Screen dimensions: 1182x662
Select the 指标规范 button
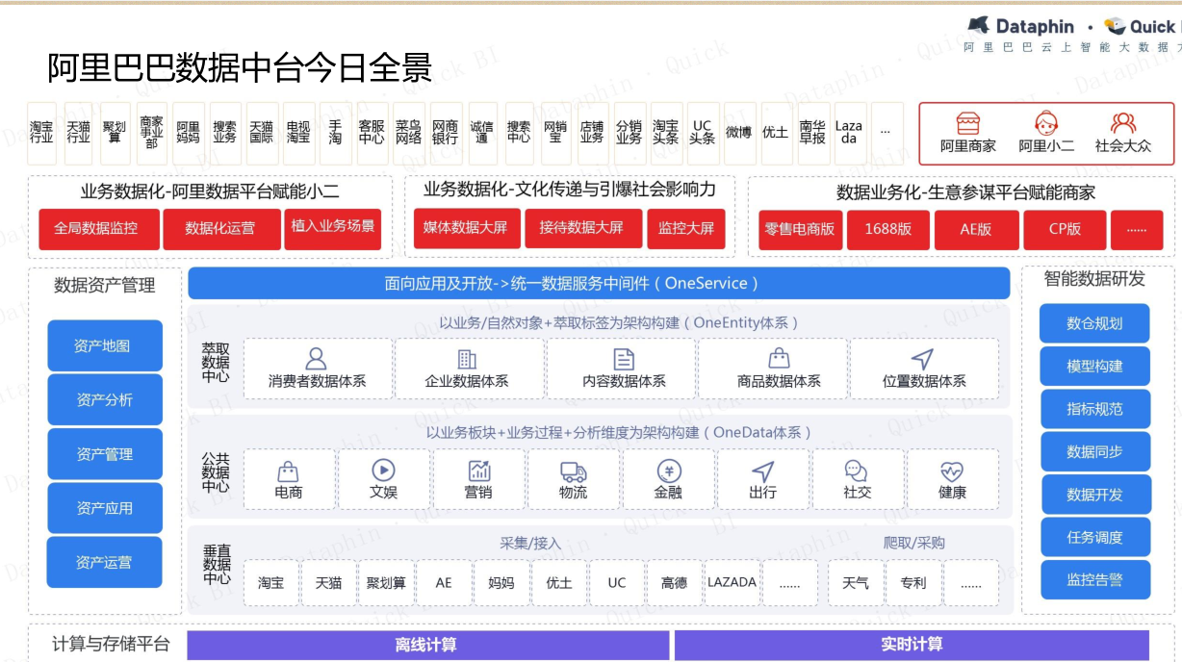point(1094,409)
